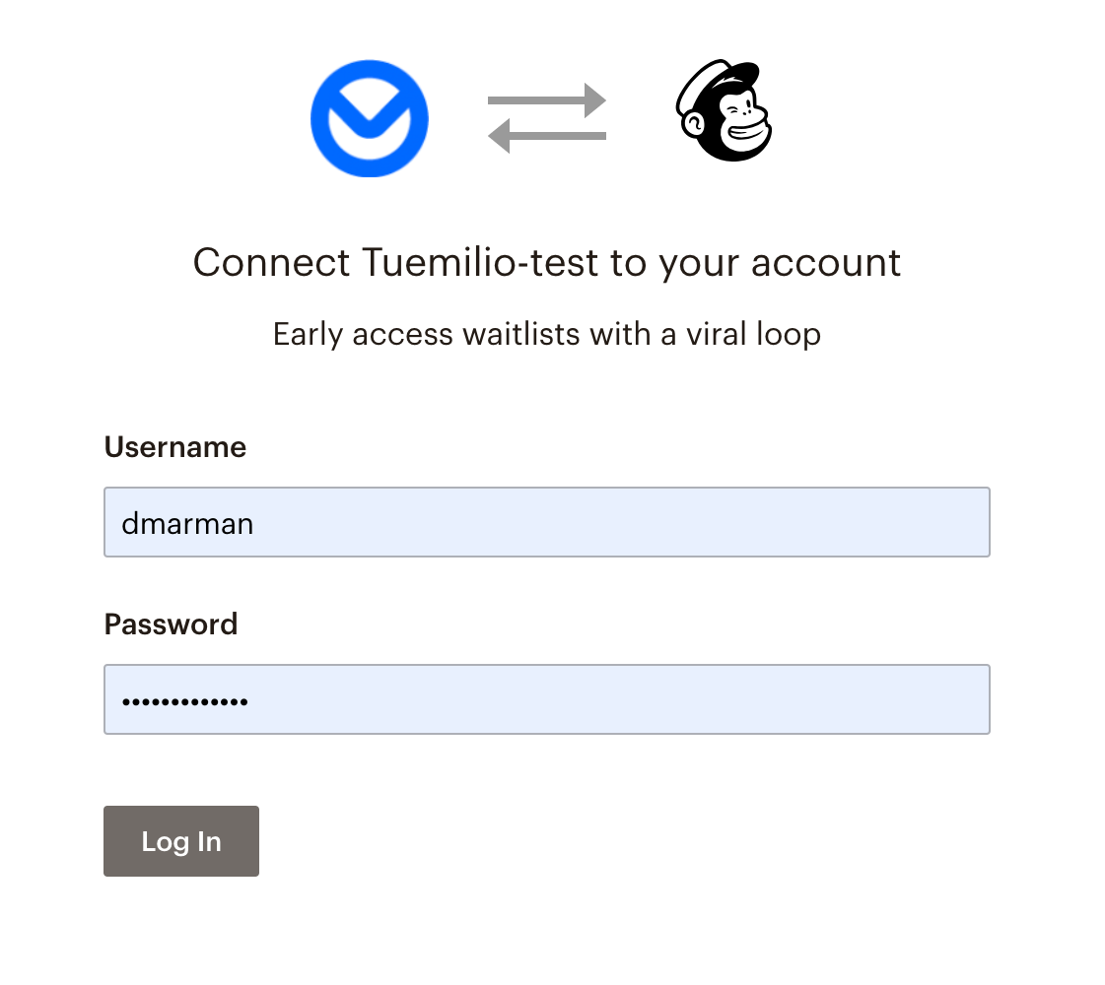
Task: Click the Password label
Action: (171, 624)
